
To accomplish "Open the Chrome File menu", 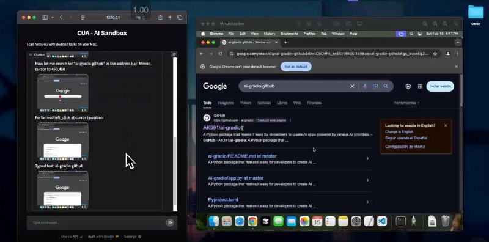I will (231, 34).
